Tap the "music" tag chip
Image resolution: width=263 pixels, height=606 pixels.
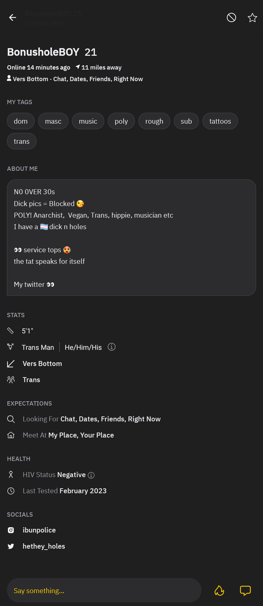[88, 121]
